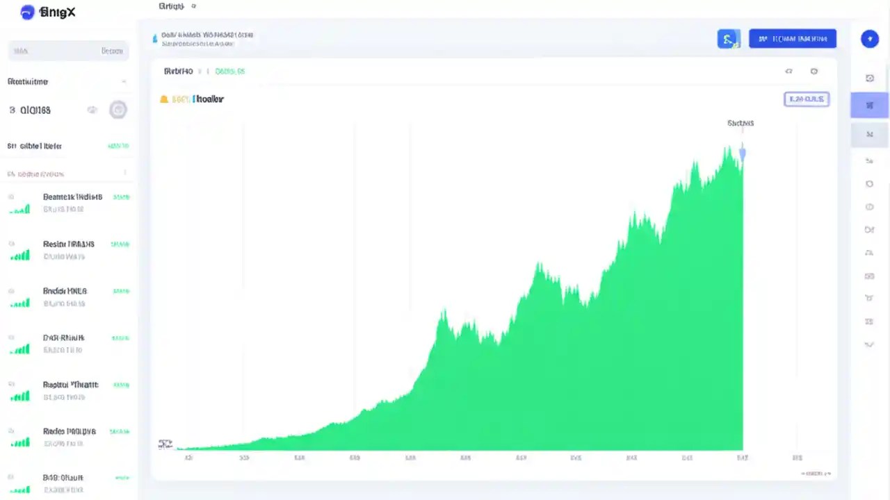
Task: Click the outlined price button above the chart
Action: pos(806,99)
